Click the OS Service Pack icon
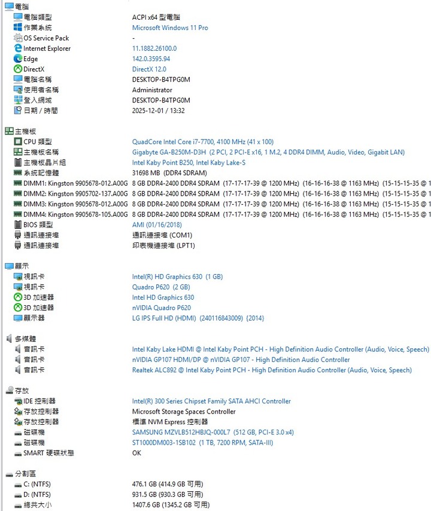The width and height of the screenshot is (431, 511). (18, 38)
